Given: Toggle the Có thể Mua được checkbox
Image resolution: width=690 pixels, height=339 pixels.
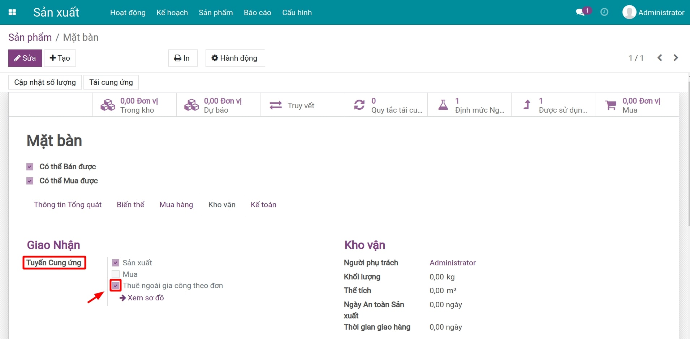Looking at the screenshot, I should pyautogui.click(x=30, y=181).
